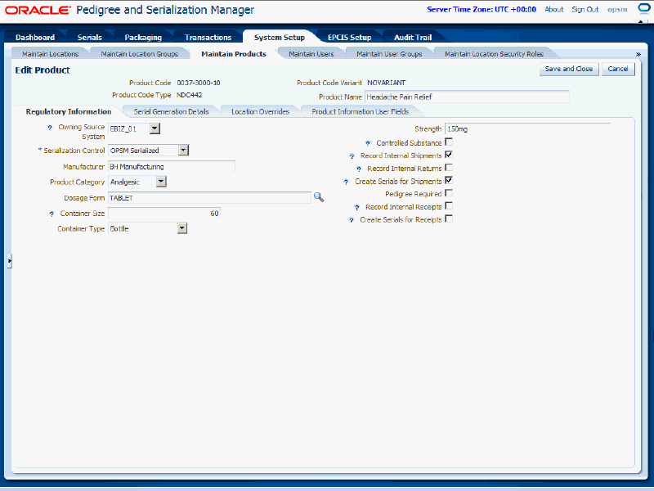654x491 pixels.
Task: Open the About link
Action: (554, 9)
